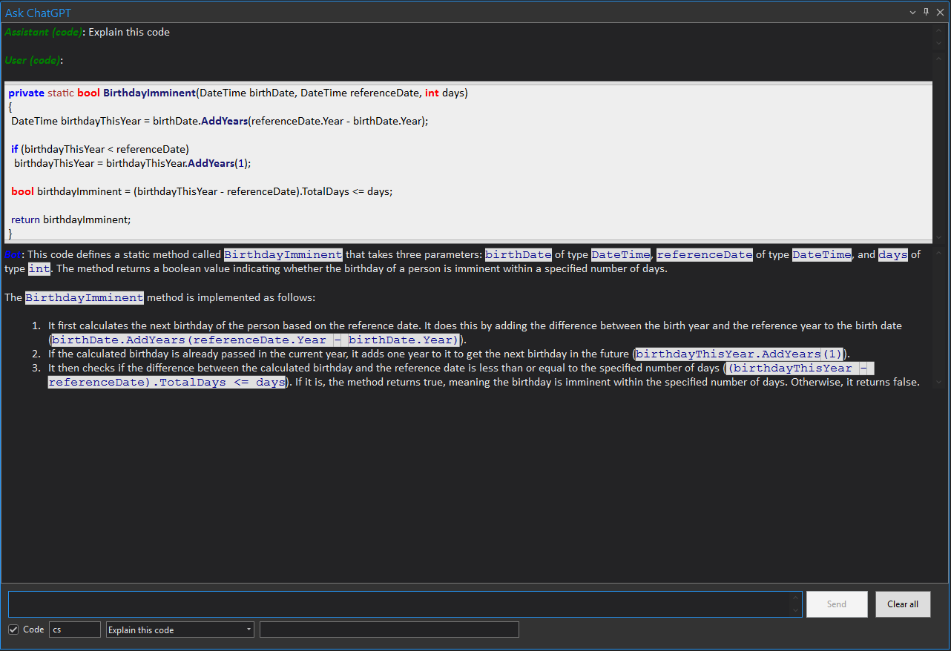This screenshot has width=951, height=651.
Task: Click scroll-up arrow beside the User (code) panel
Action: (938, 58)
